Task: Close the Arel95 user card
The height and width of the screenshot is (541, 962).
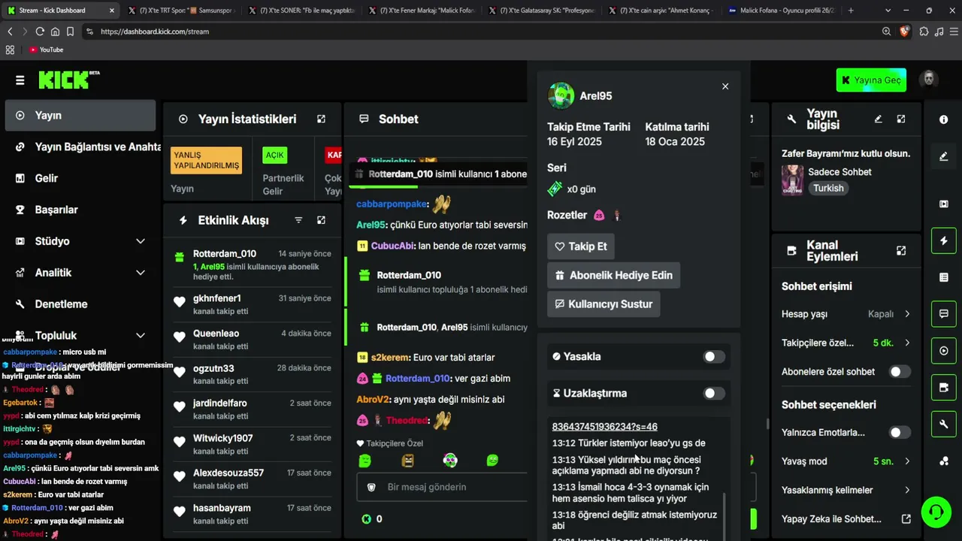Action: pyautogui.click(x=725, y=86)
